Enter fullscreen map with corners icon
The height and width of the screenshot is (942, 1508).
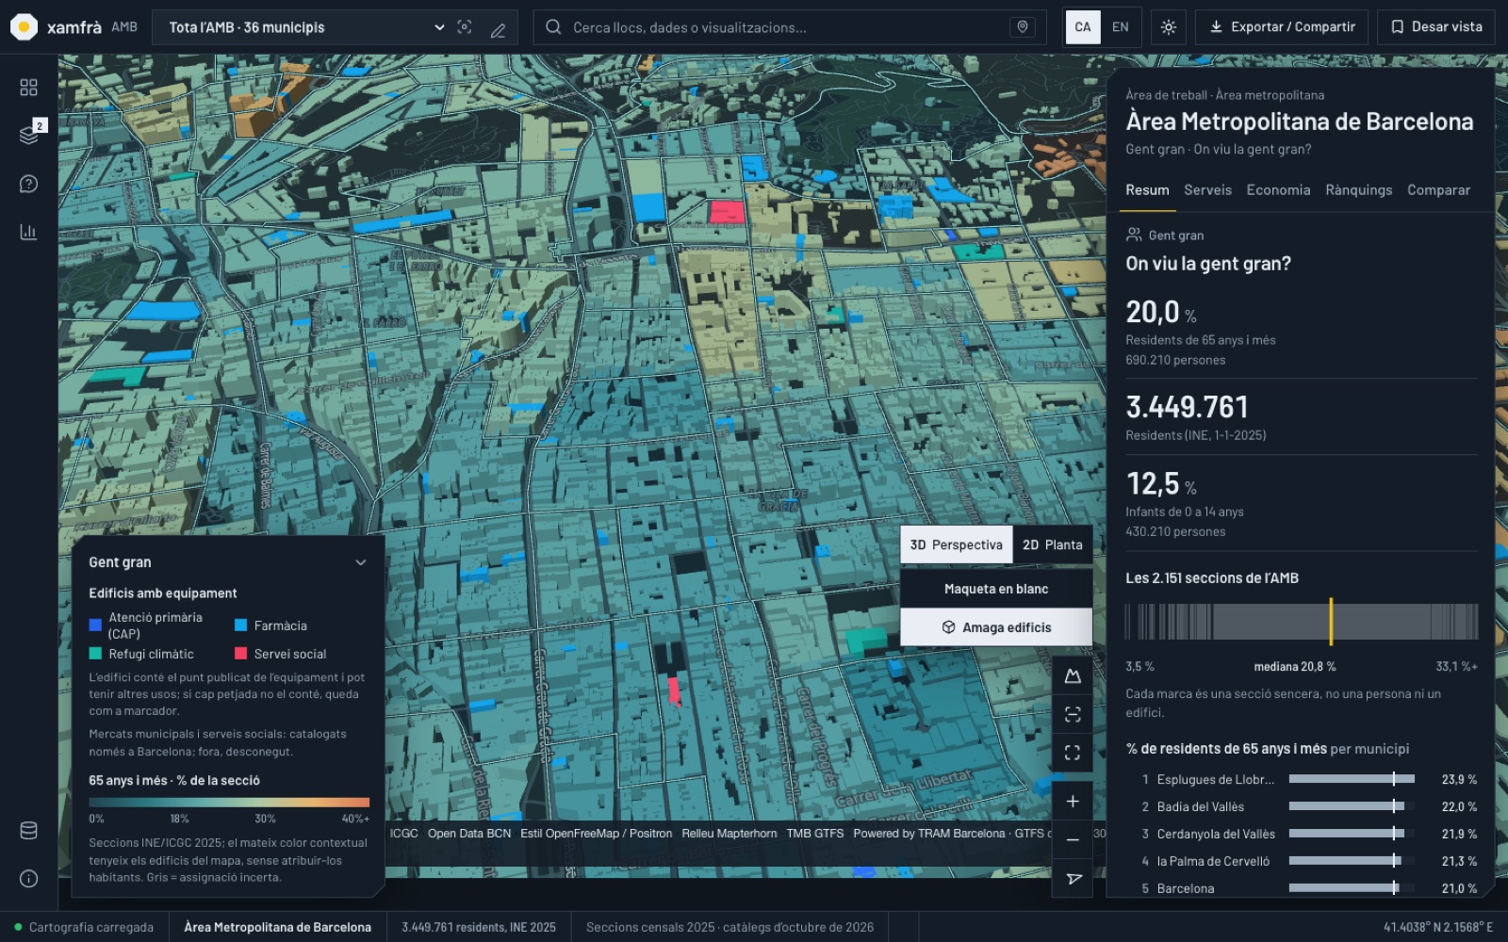1073,753
